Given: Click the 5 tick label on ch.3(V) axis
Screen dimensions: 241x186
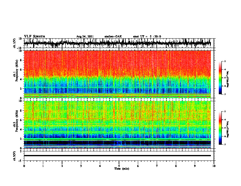Looking at the screenshot, I should pyautogui.click(x=21, y=151).
